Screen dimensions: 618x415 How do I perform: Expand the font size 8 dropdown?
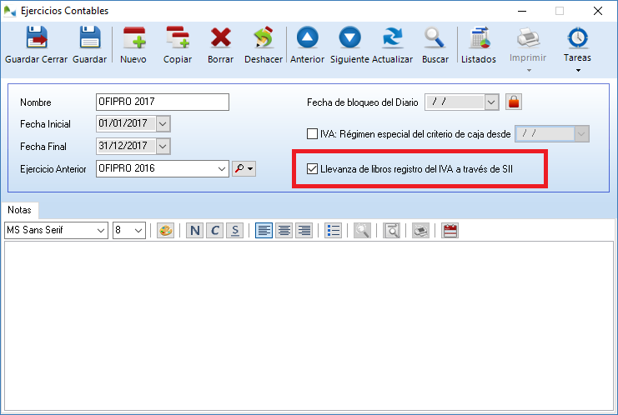click(x=138, y=230)
